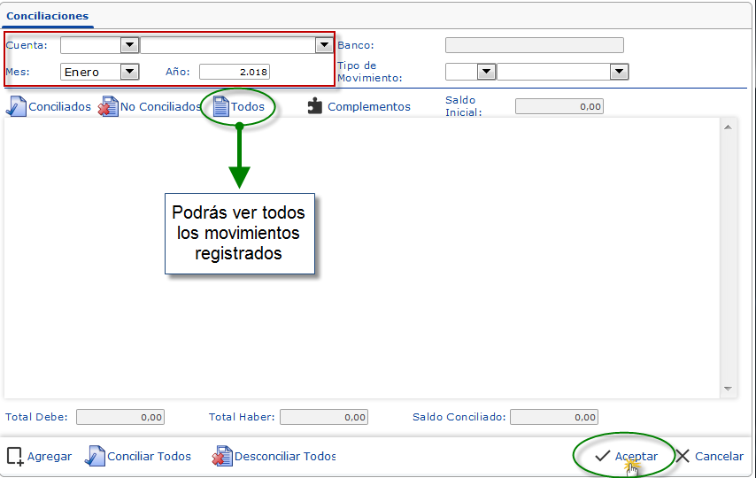The image size is (756, 478).
Task: Select the Conciliaciones tab
Action: pos(47,16)
